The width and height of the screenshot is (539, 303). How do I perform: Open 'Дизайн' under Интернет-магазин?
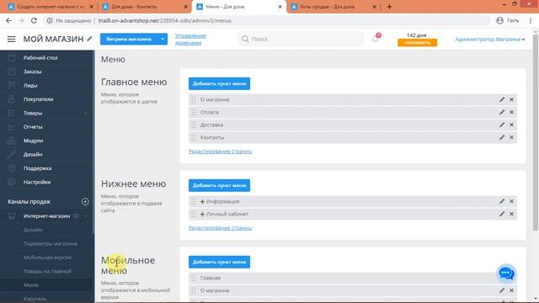click(x=33, y=230)
